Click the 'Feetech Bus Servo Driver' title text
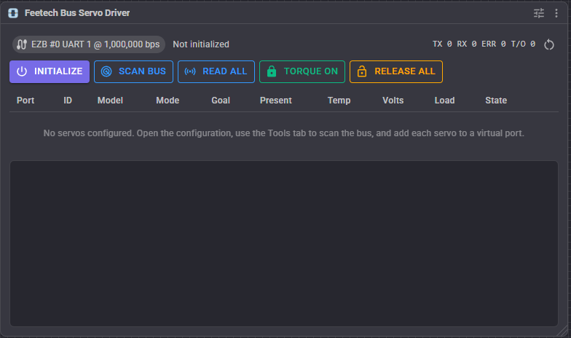 coord(77,13)
